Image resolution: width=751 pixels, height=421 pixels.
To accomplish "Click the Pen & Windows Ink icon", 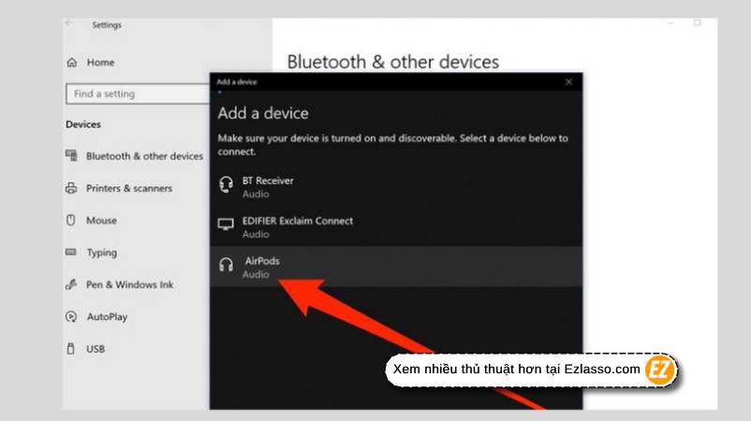I will coord(71,284).
